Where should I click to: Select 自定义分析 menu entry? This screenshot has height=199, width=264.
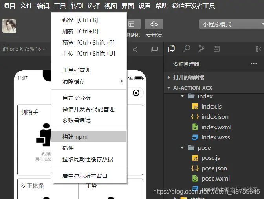(89, 98)
